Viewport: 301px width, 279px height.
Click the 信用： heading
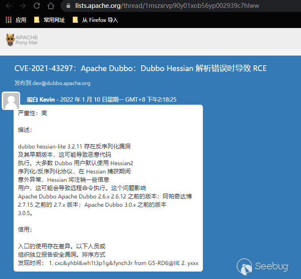pos(25,230)
